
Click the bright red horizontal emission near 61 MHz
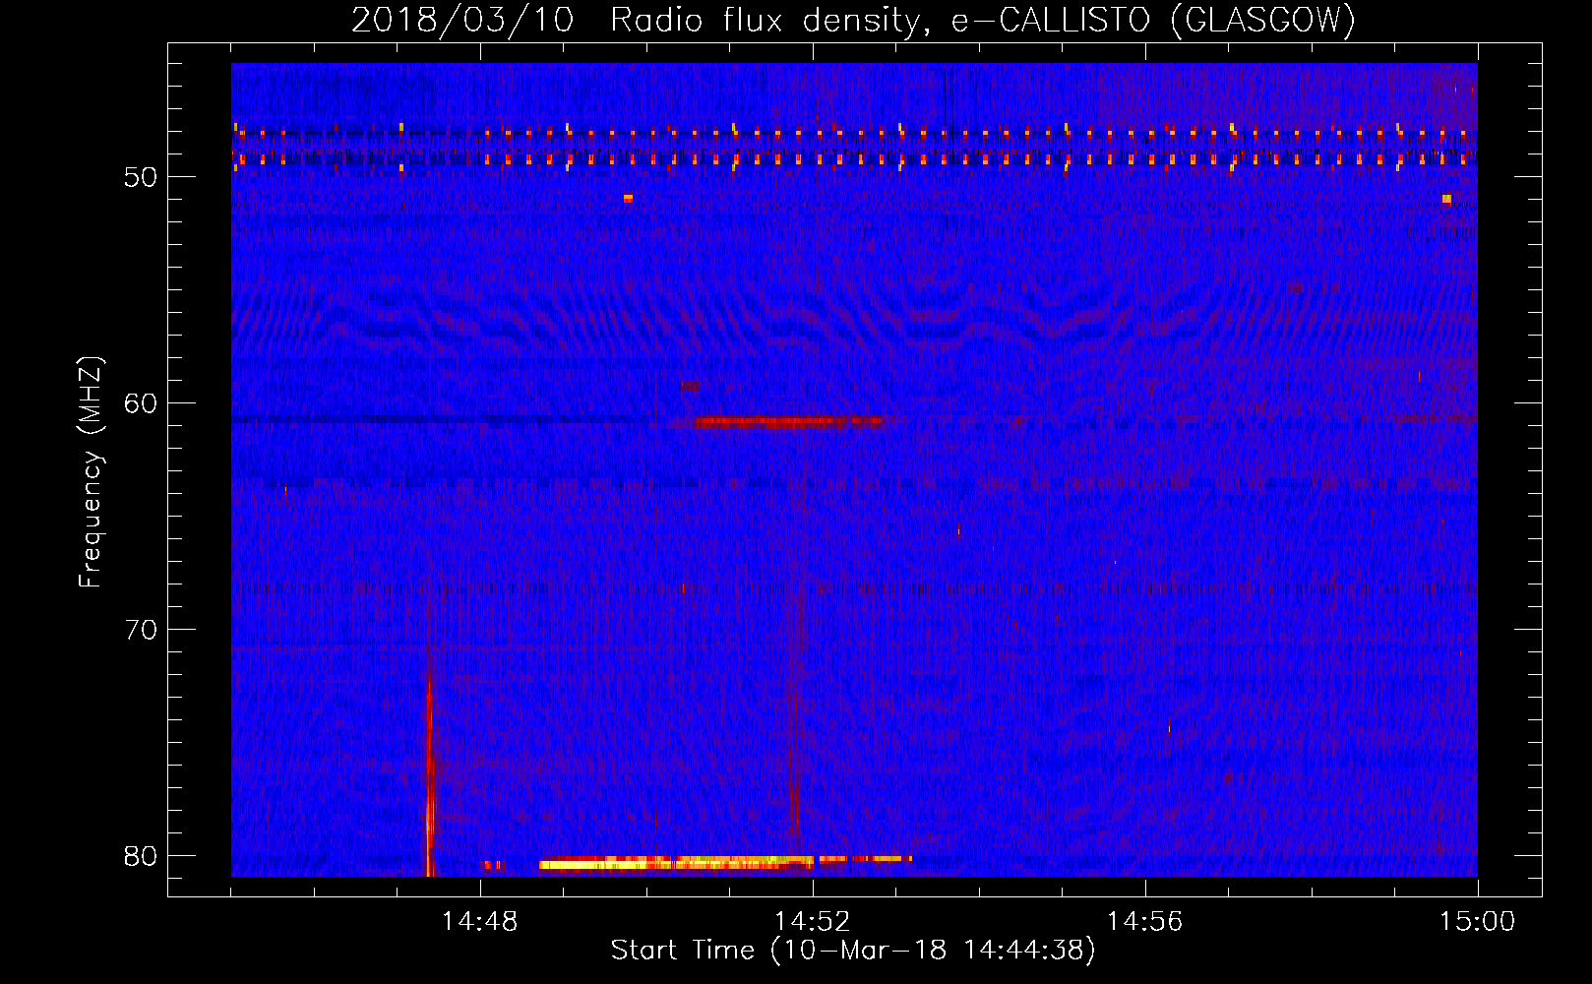(787, 422)
